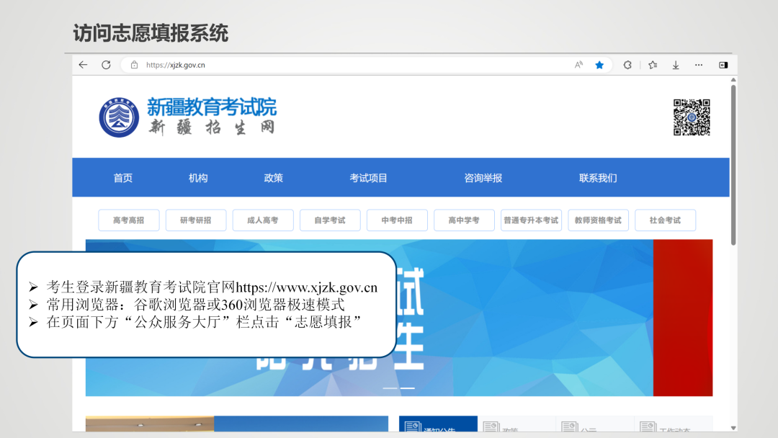The image size is (778, 438).
Task: Open the 咨询举报 navigation item
Action: pyautogui.click(x=483, y=178)
